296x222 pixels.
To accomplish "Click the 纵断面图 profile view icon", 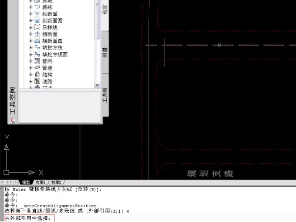I will coord(37,21).
